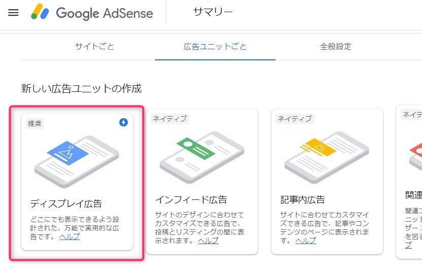422x275 pixels.
Task: Open ヘルプ link under インフィード広告
Action: 208,240
